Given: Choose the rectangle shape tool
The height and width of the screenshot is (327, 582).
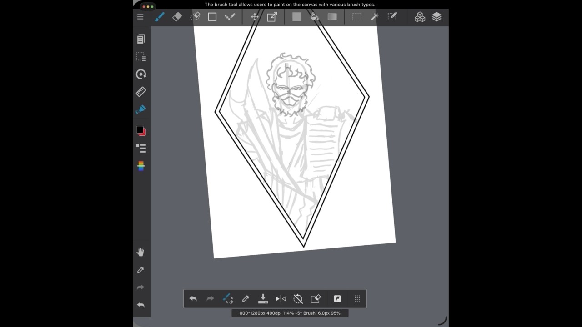Looking at the screenshot, I should [x=212, y=17].
